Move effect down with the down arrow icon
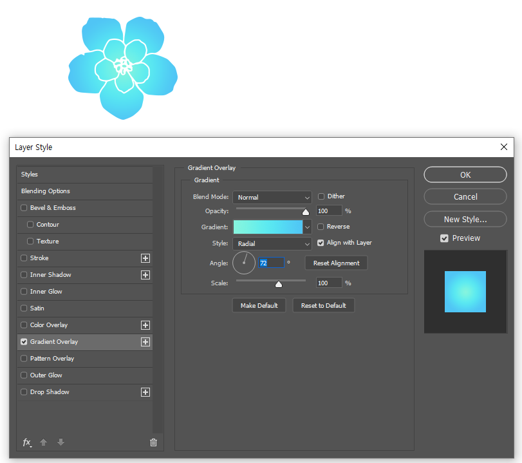 point(61,442)
